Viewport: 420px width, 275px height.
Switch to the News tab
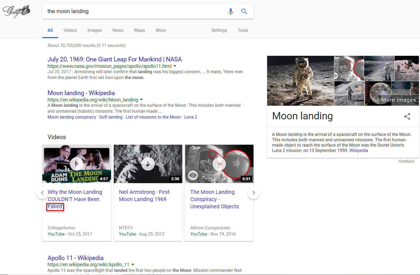point(118,30)
